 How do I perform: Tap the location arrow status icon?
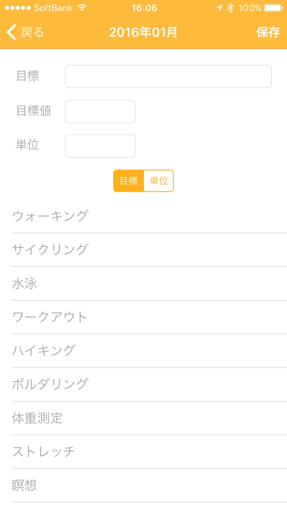click(220, 8)
